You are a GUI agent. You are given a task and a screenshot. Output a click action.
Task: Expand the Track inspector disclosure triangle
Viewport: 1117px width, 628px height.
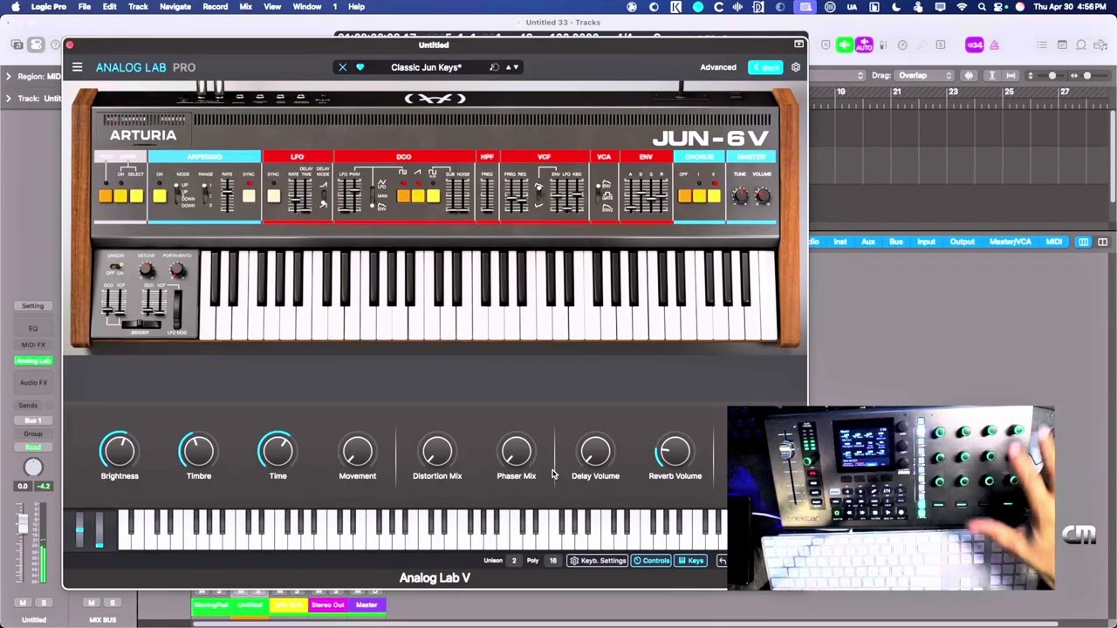(x=8, y=99)
